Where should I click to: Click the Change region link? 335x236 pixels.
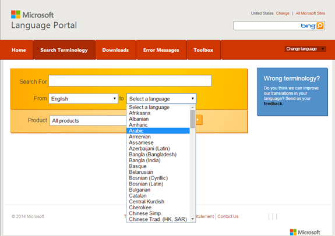pos(283,13)
